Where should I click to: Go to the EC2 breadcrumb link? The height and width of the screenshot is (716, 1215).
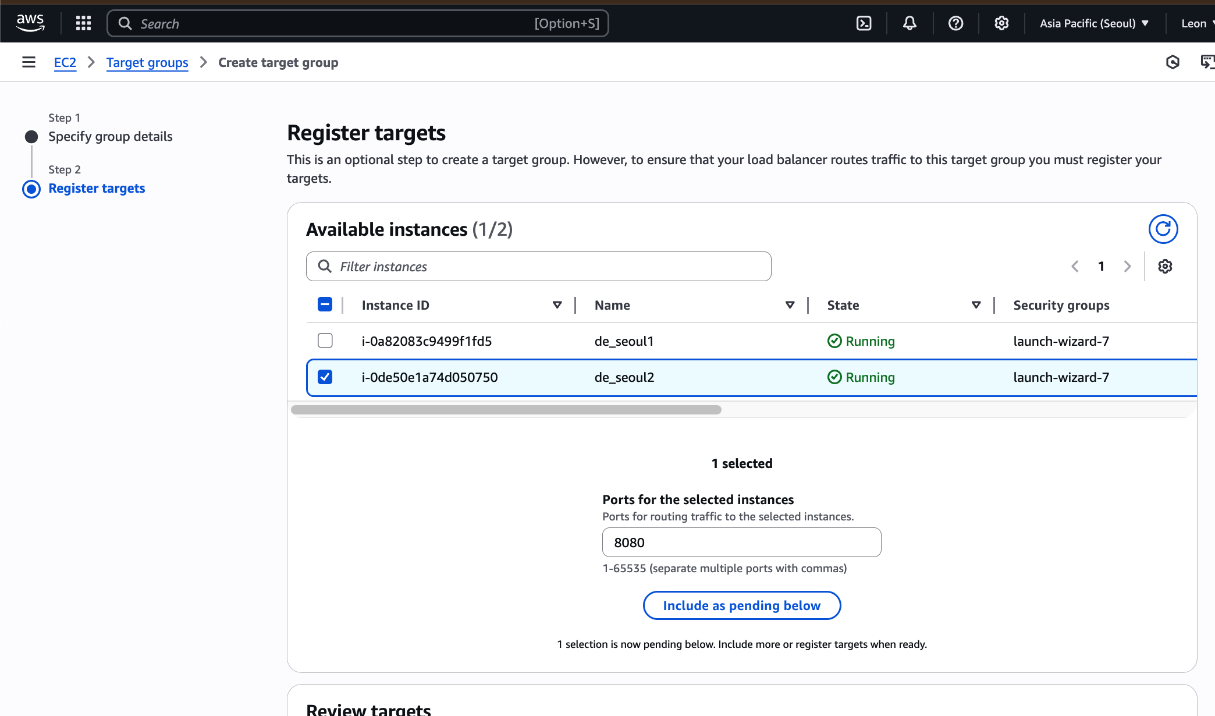tap(65, 62)
